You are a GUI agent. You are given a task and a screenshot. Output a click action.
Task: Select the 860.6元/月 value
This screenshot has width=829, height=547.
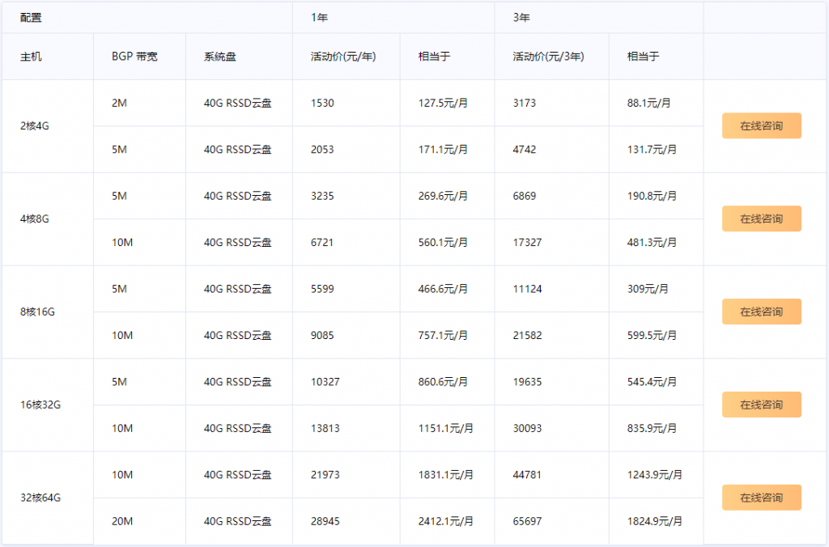click(x=443, y=382)
